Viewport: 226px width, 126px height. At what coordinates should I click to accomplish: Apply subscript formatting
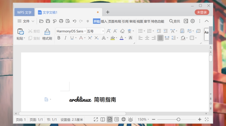[96, 38]
